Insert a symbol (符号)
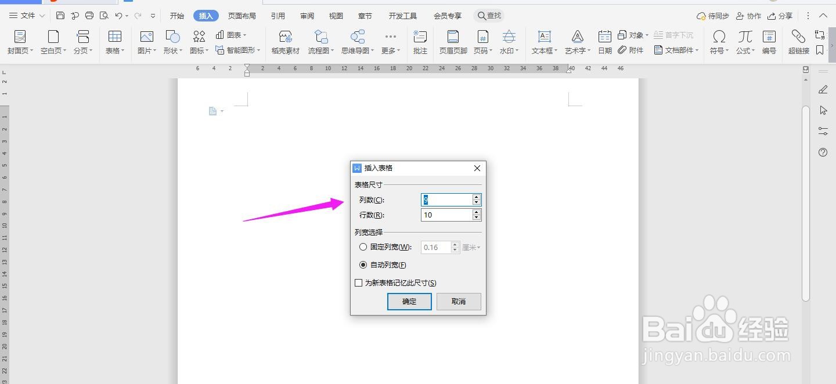Screen dimensions: 836x384 719,43
